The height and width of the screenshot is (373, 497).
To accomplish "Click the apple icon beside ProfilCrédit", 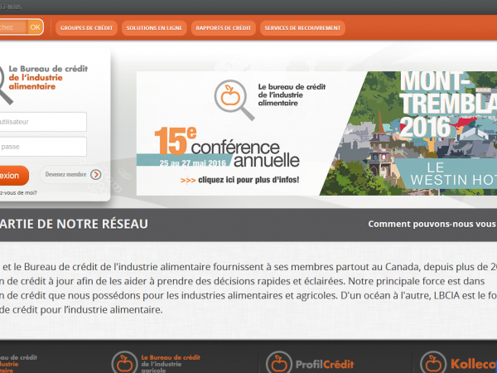I will (279, 362).
